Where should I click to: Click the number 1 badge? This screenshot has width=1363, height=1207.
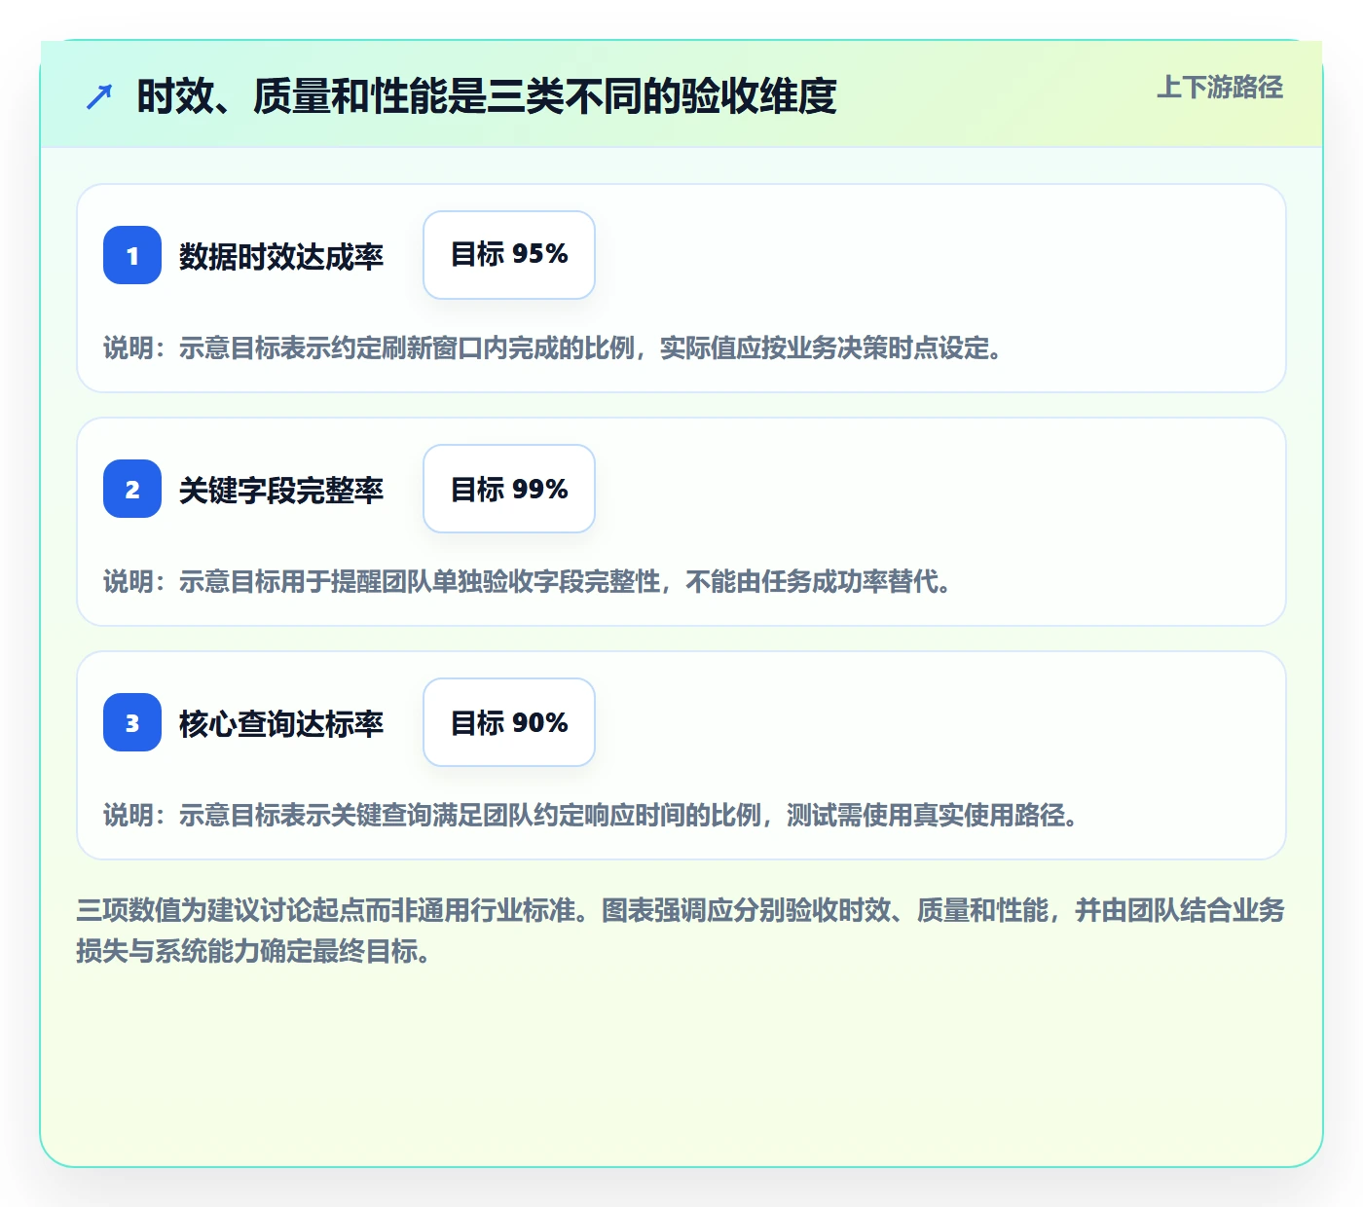pyautogui.click(x=132, y=255)
